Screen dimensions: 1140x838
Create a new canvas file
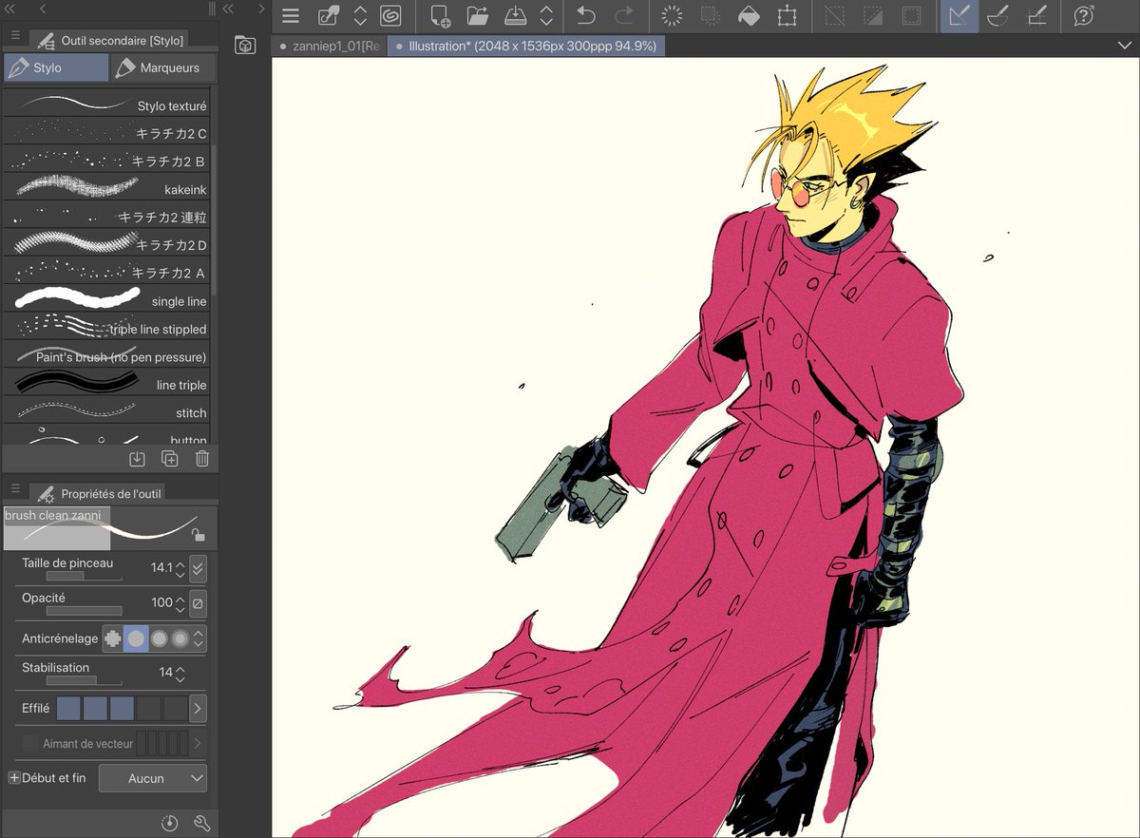pos(440,16)
